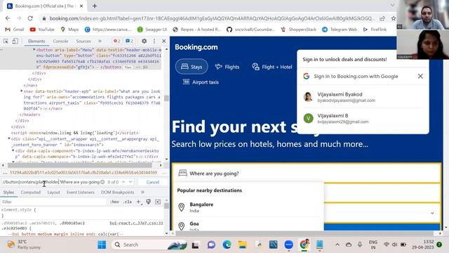The height and width of the screenshot is (253, 449).
Task: Toggle the .cls classes button
Action: (128, 202)
